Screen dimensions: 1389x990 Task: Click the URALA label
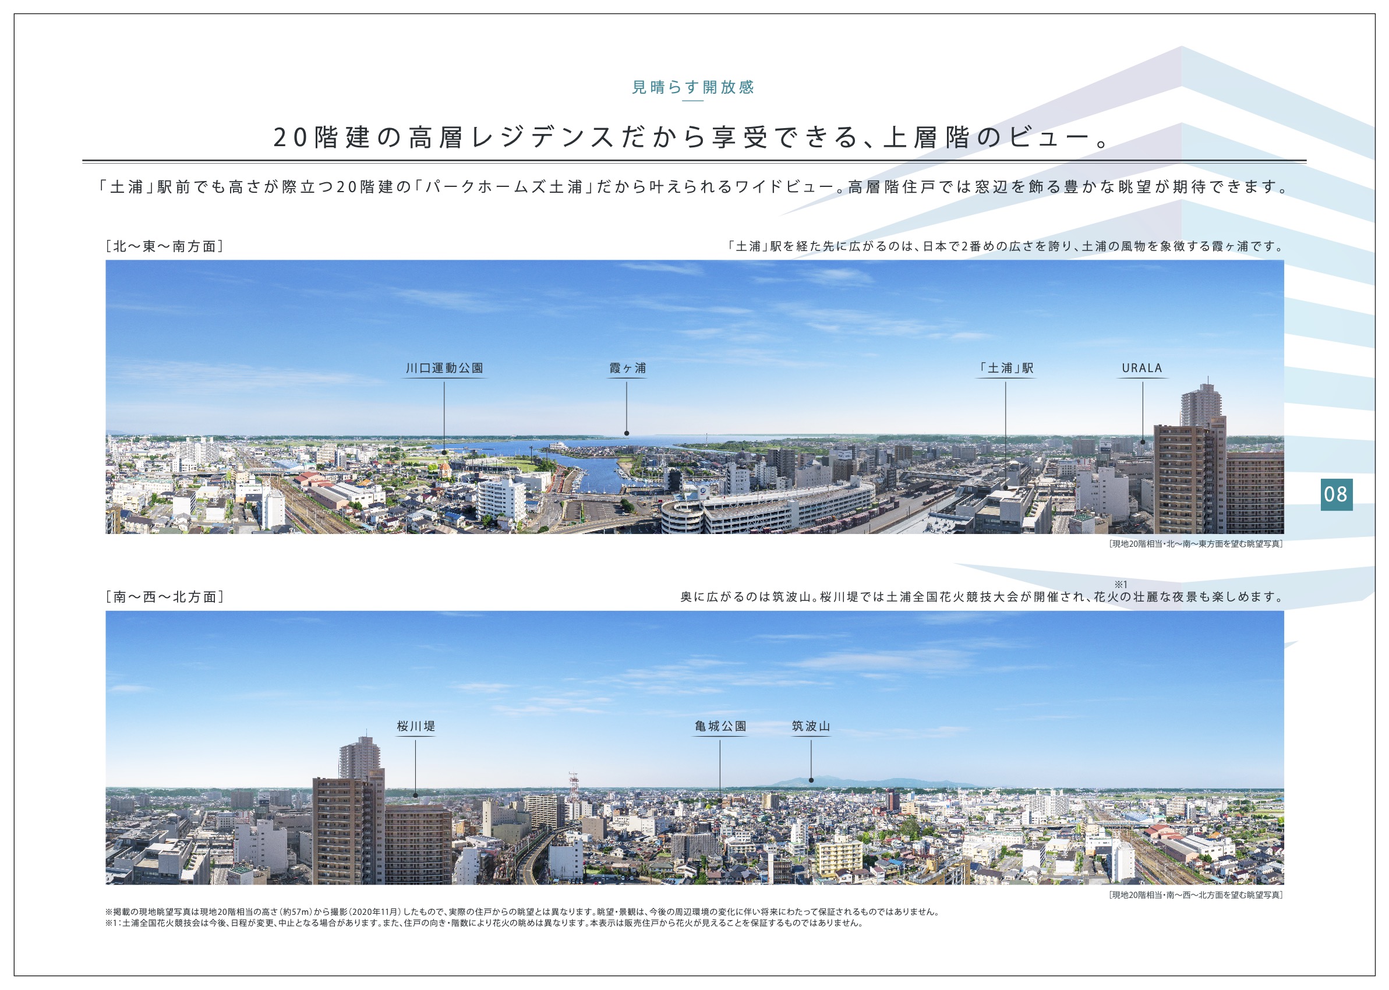tap(1142, 368)
